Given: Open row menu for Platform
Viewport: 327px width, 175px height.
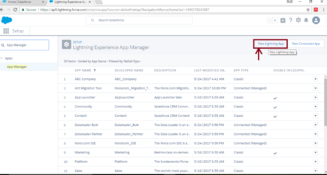Looking at the screenshot, I should (x=316, y=162).
